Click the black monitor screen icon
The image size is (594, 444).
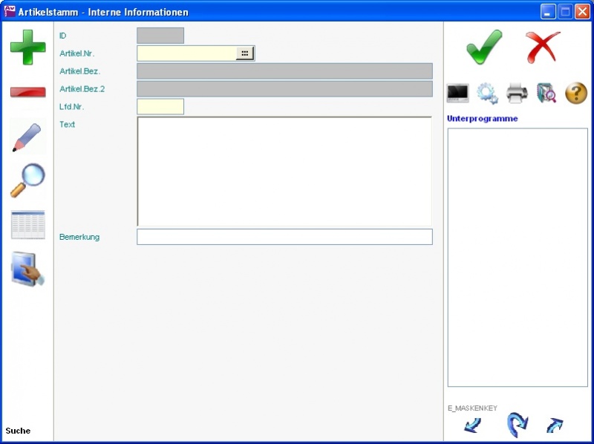coord(457,94)
